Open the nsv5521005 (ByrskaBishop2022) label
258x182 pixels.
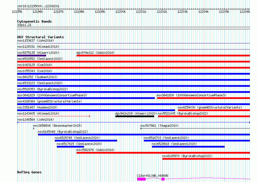[x=183, y=113]
